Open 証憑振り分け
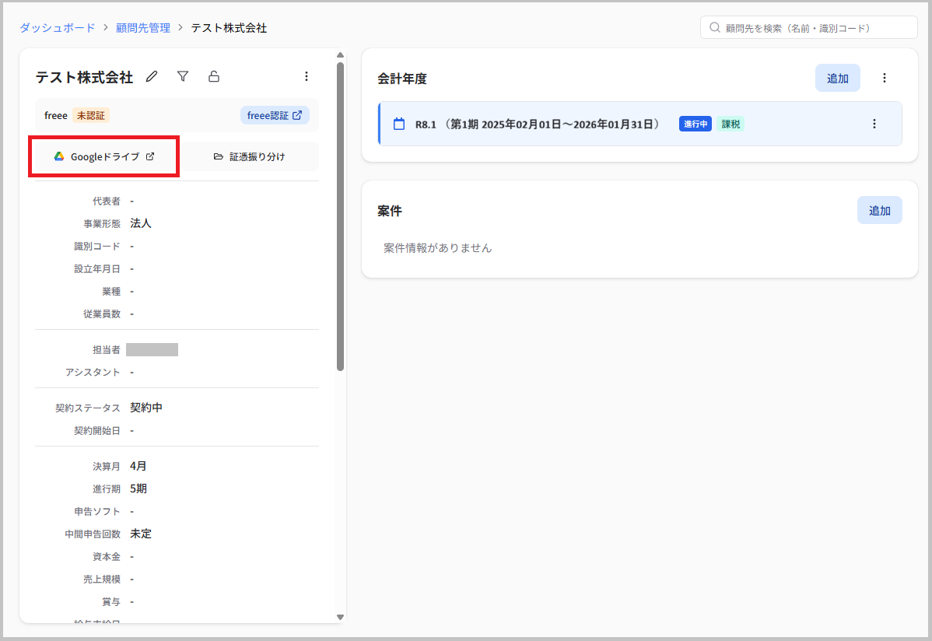Image resolution: width=932 pixels, height=641 pixels. point(250,156)
